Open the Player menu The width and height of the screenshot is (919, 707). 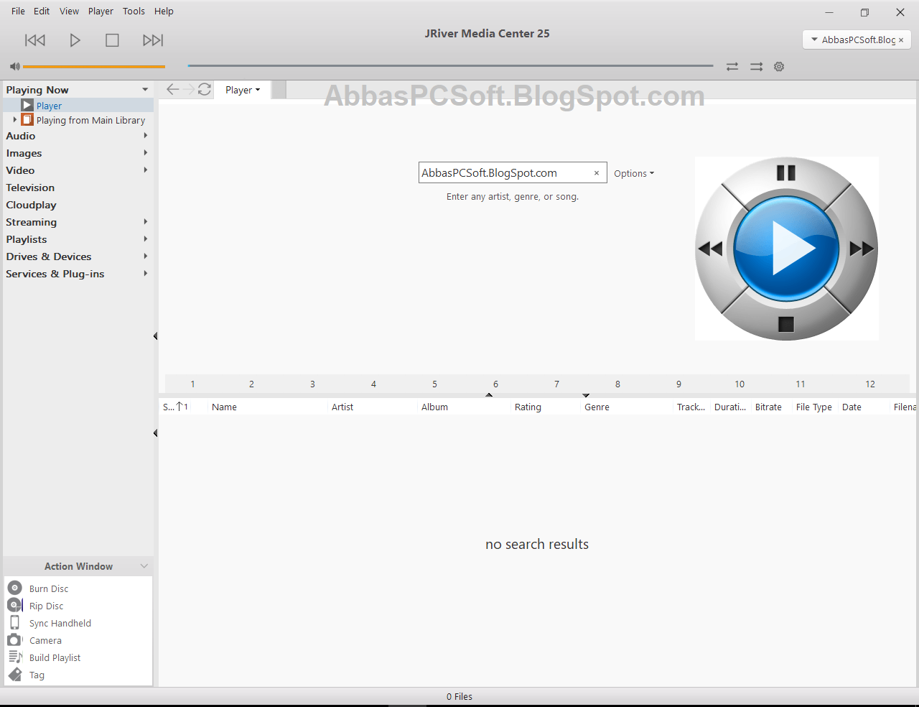tap(101, 11)
